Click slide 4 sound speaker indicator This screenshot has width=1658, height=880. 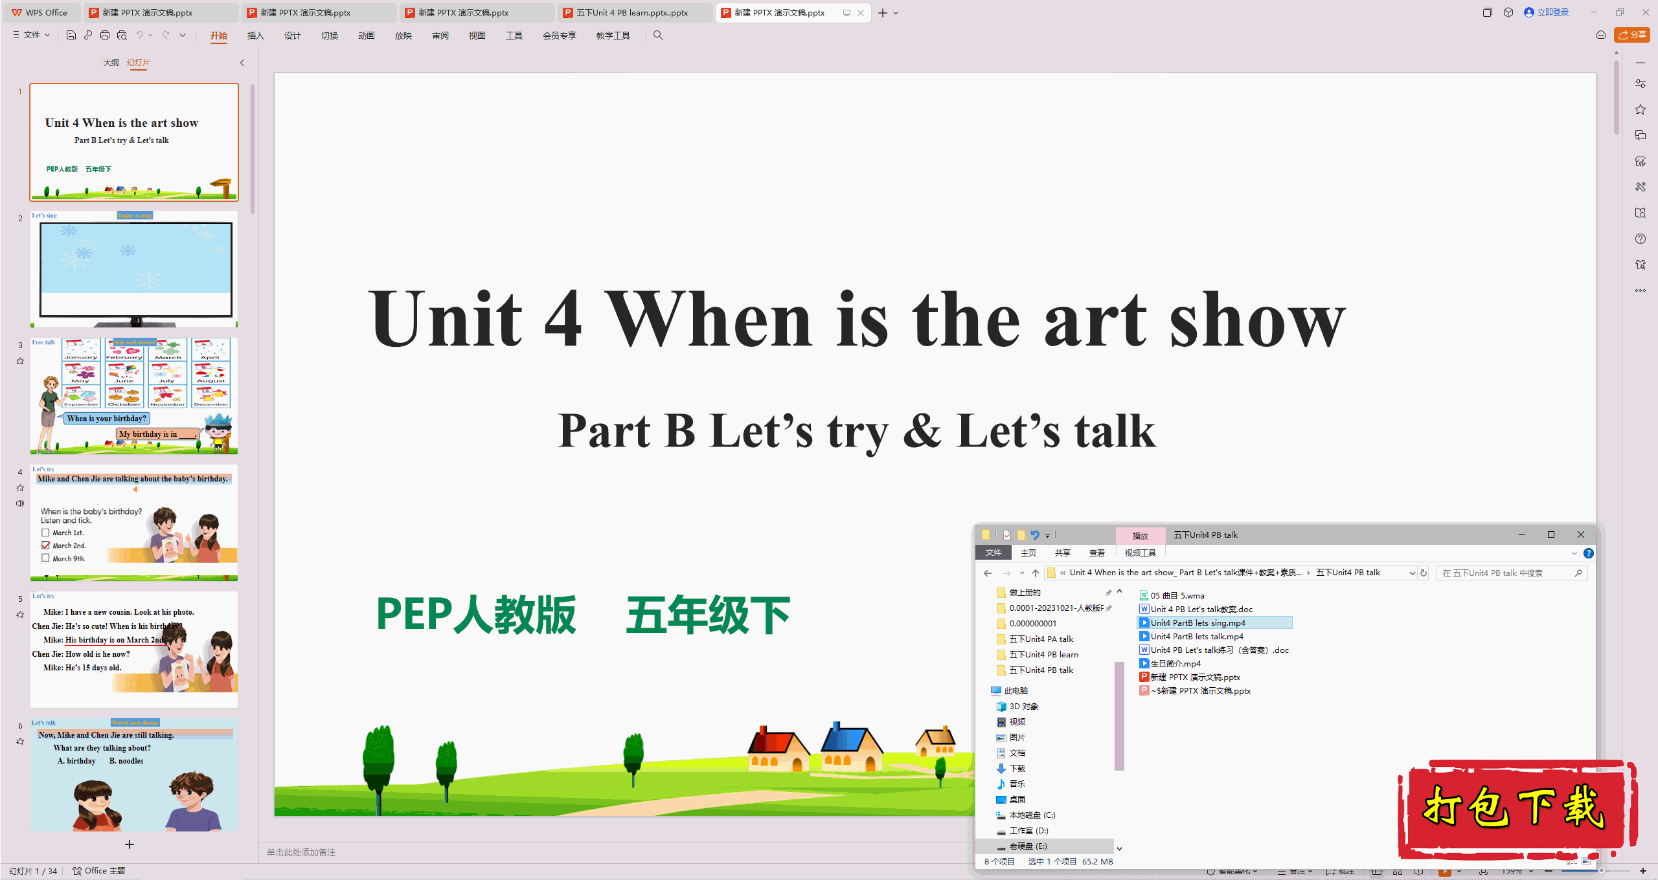20,503
